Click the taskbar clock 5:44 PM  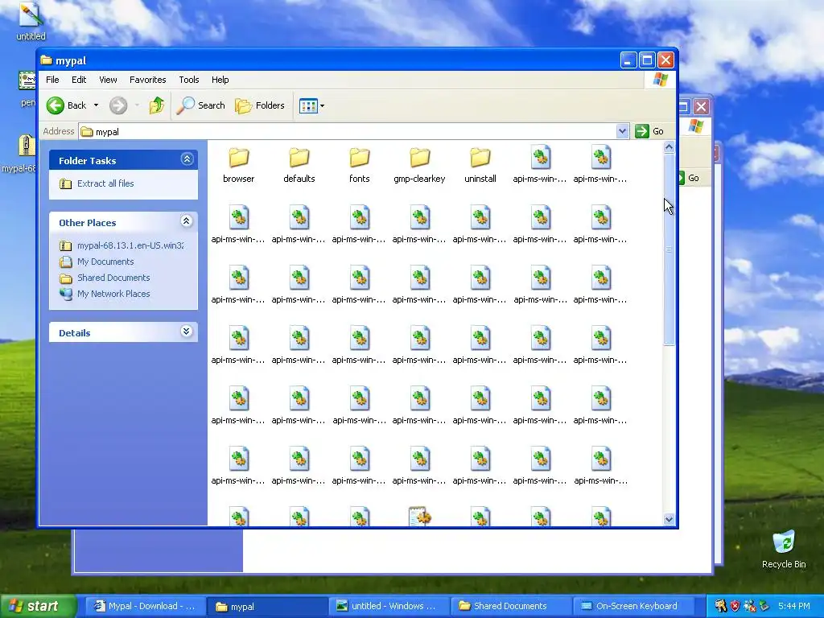[x=793, y=606]
